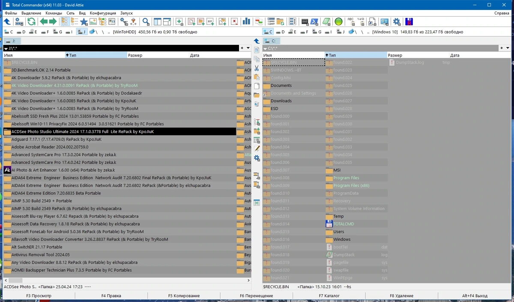The height and width of the screenshot is (302, 514).
Task: Launch the DOS command prompt icon
Action: [x=305, y=21]
